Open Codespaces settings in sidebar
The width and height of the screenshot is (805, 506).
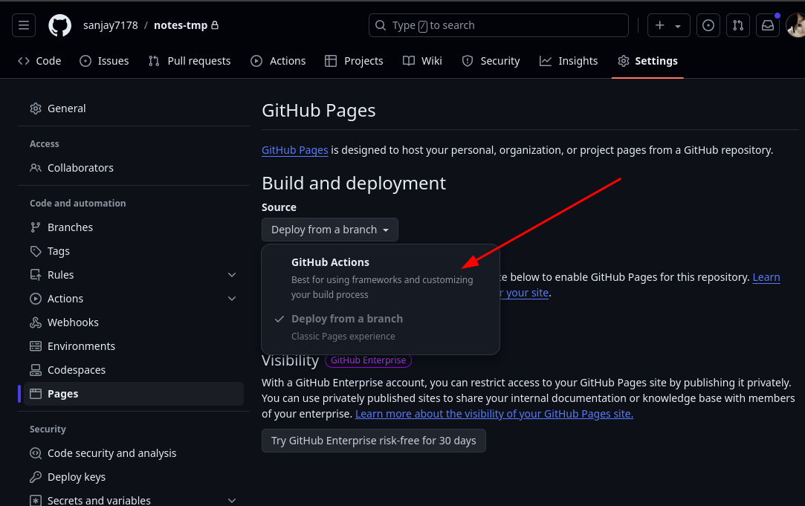pos(76,370)
